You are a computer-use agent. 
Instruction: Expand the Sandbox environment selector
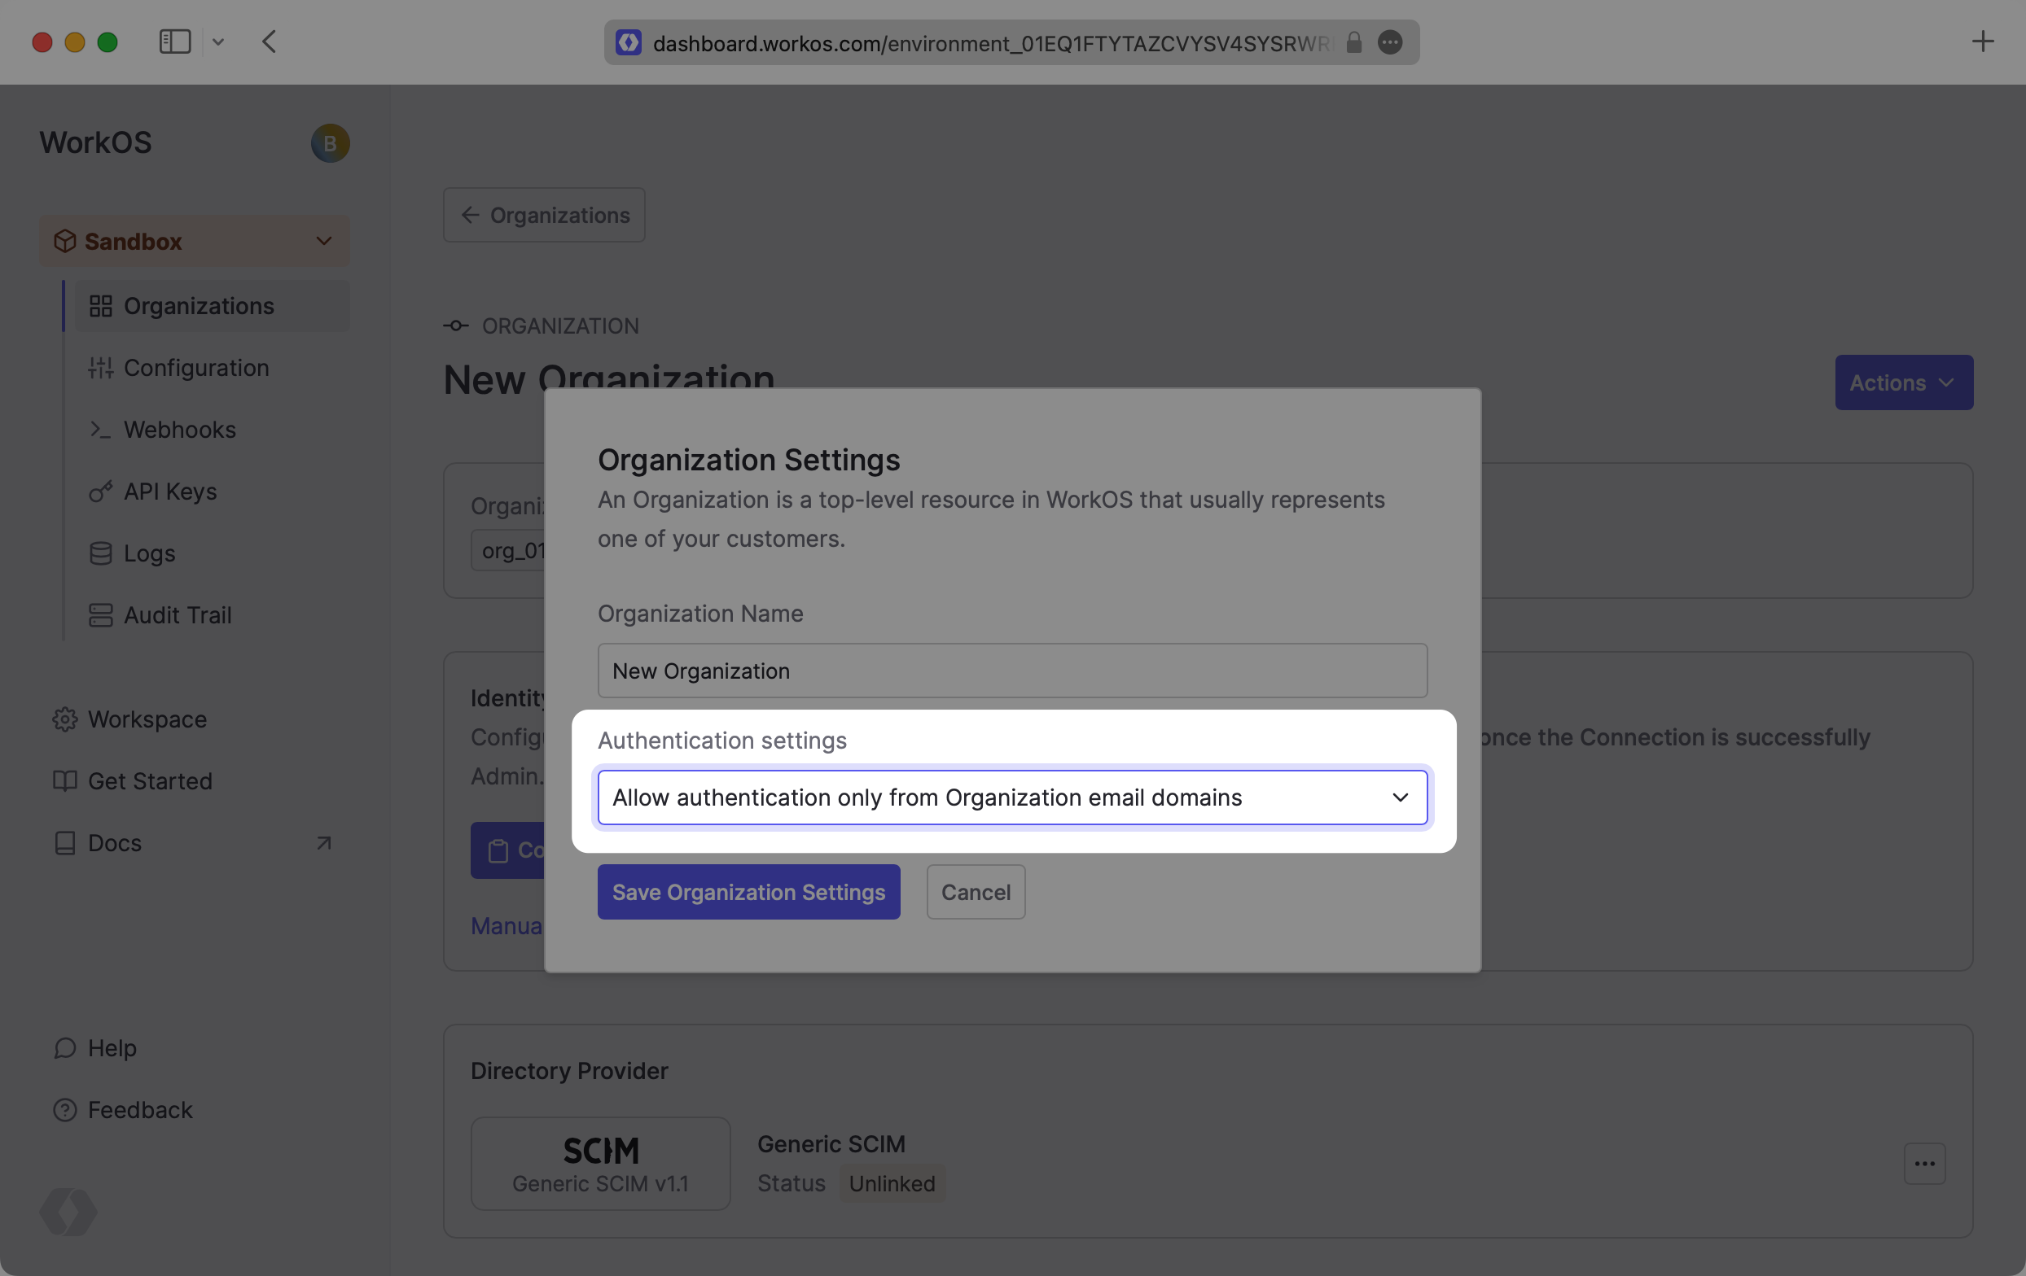[195, 241]
